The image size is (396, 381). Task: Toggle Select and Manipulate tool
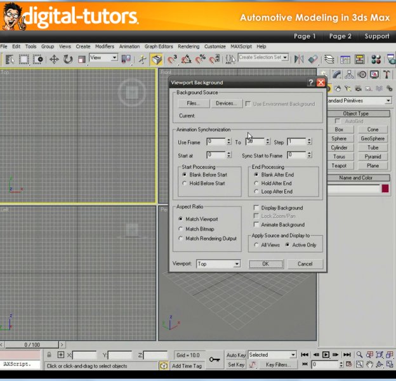[x=142, y=60]
